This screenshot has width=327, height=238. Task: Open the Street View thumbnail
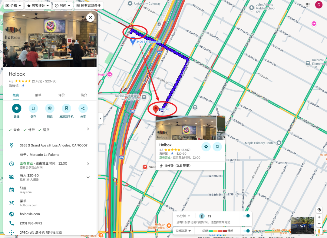[302, 225]
